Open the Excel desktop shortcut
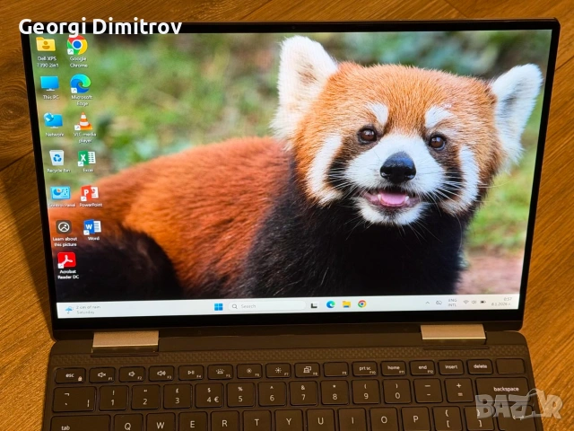This screenshot has height=431, width=574. [x=87, y=162]
